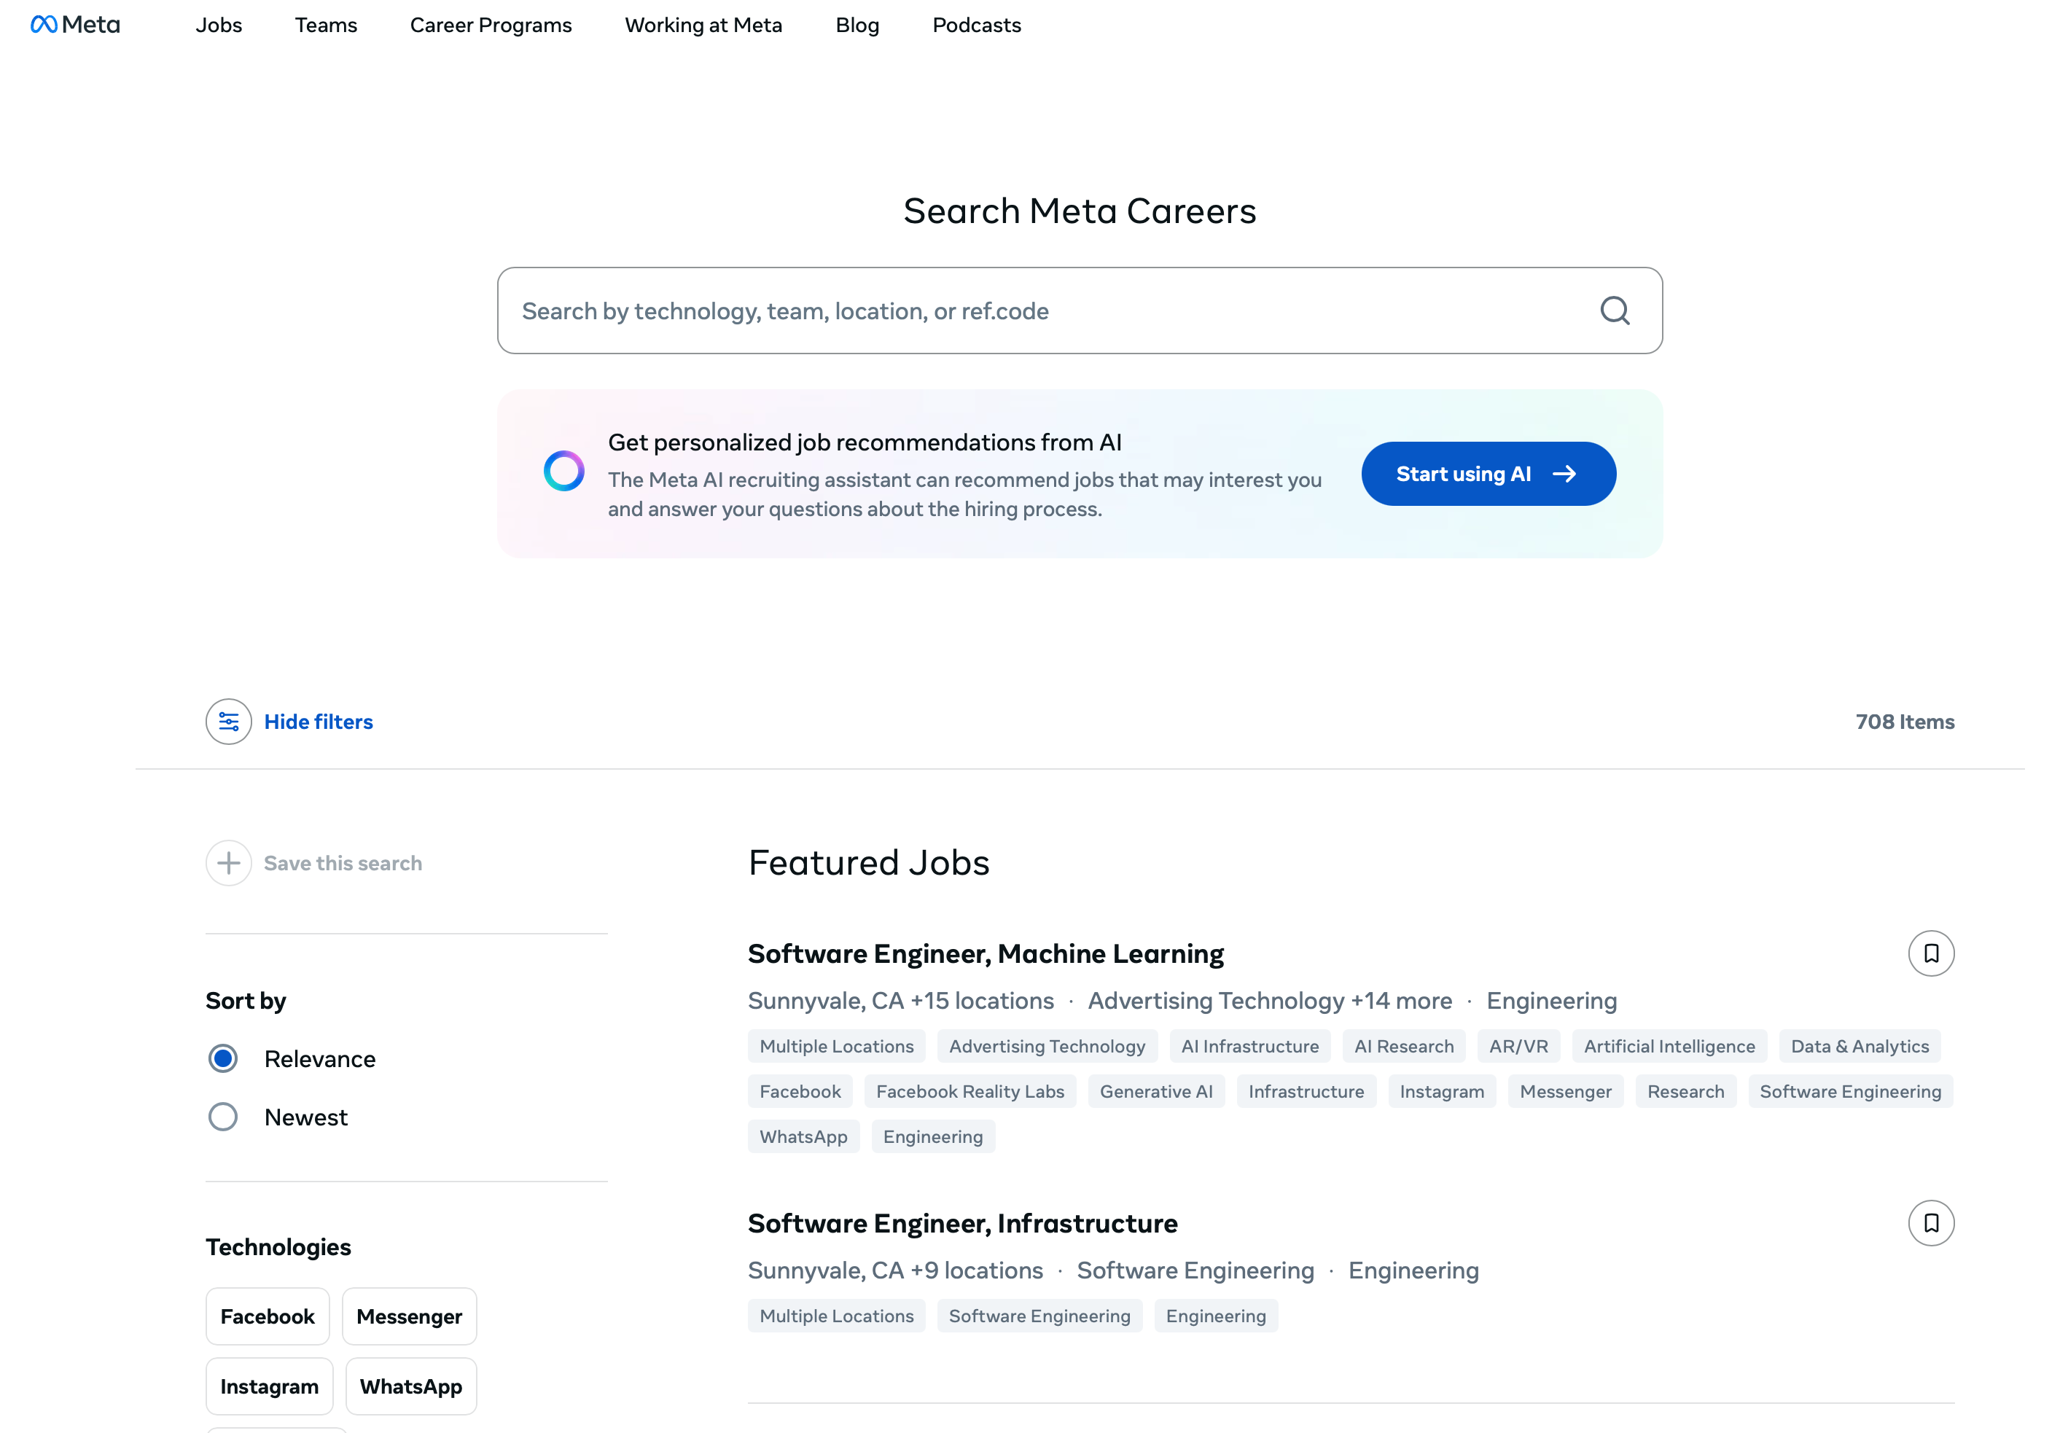The width and height of the screenshot is (2060, 1433).
Task: Click the AI Infrastructure tag
Action: (x=1250, y=1046)
